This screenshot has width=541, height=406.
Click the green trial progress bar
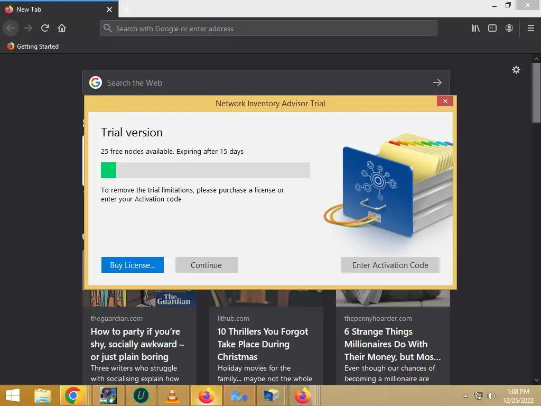(x=206, y=170)
